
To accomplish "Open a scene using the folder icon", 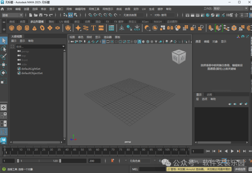I will [36, 15].
